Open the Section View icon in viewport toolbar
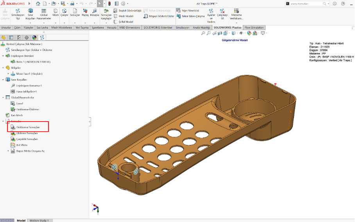The width and height of the screenshot is (355, 222). point(220,33)
